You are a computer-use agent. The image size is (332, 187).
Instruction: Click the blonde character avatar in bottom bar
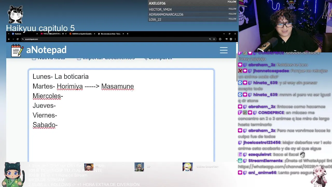(188, 167)
